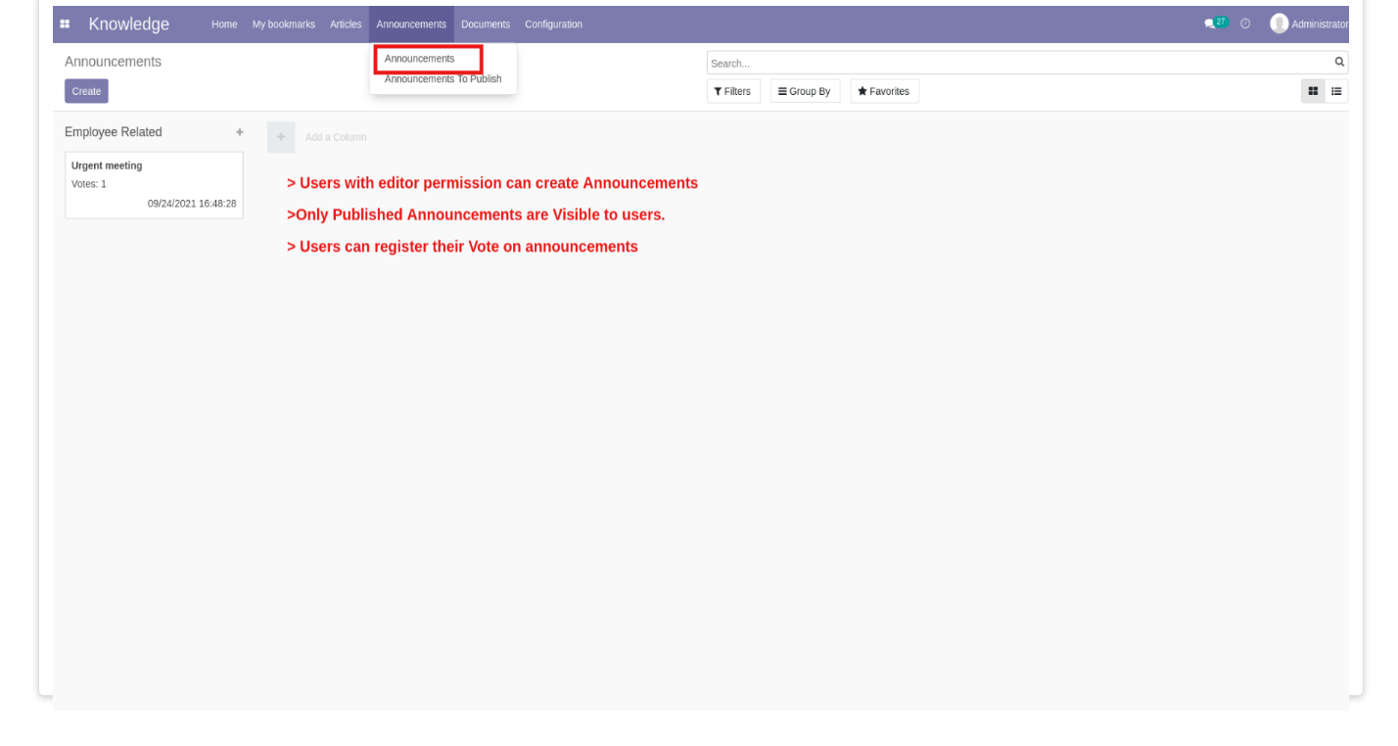Open the activities clock icon
This screenshot has height=746, width=1398.
pos(1245,23)
